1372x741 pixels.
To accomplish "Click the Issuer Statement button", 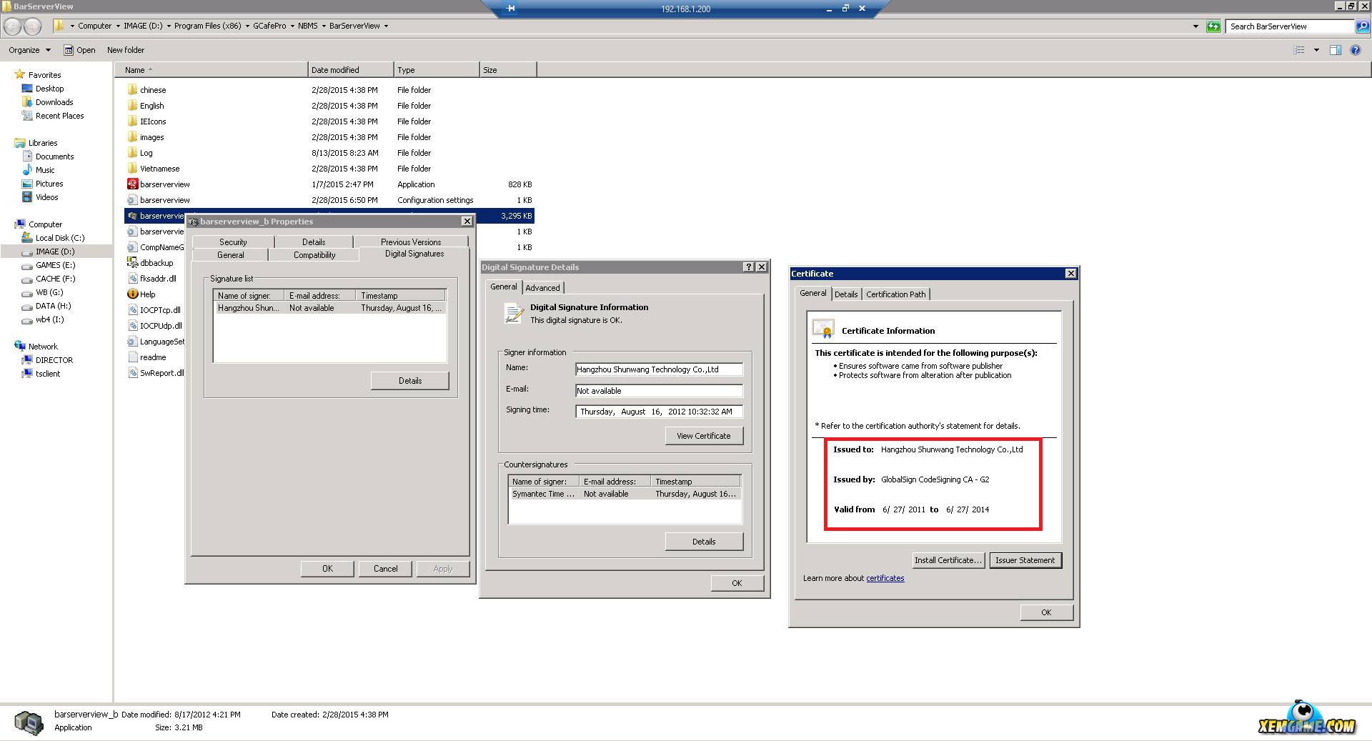I will coord(1025,560).
